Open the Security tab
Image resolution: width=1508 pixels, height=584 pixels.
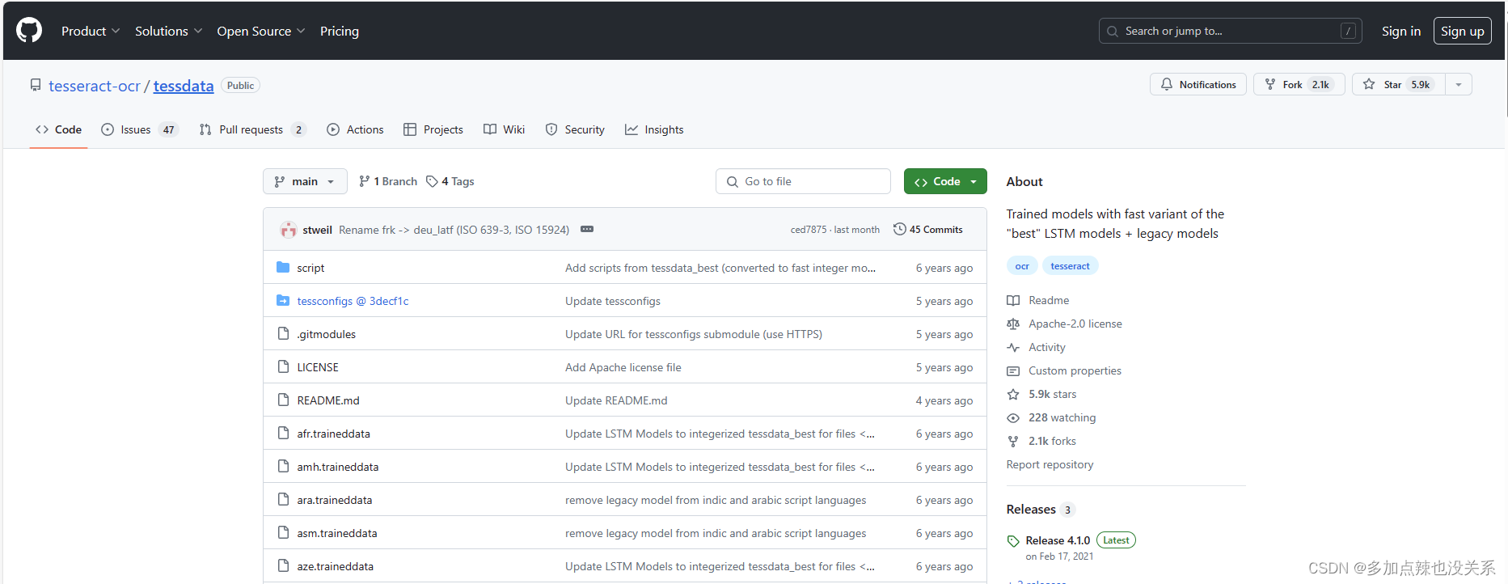tap(575, 129)
